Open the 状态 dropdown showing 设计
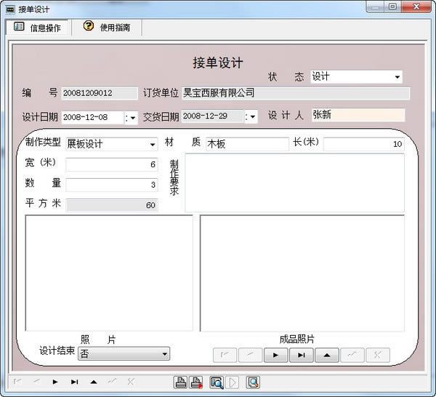 [x=397, y=77]
